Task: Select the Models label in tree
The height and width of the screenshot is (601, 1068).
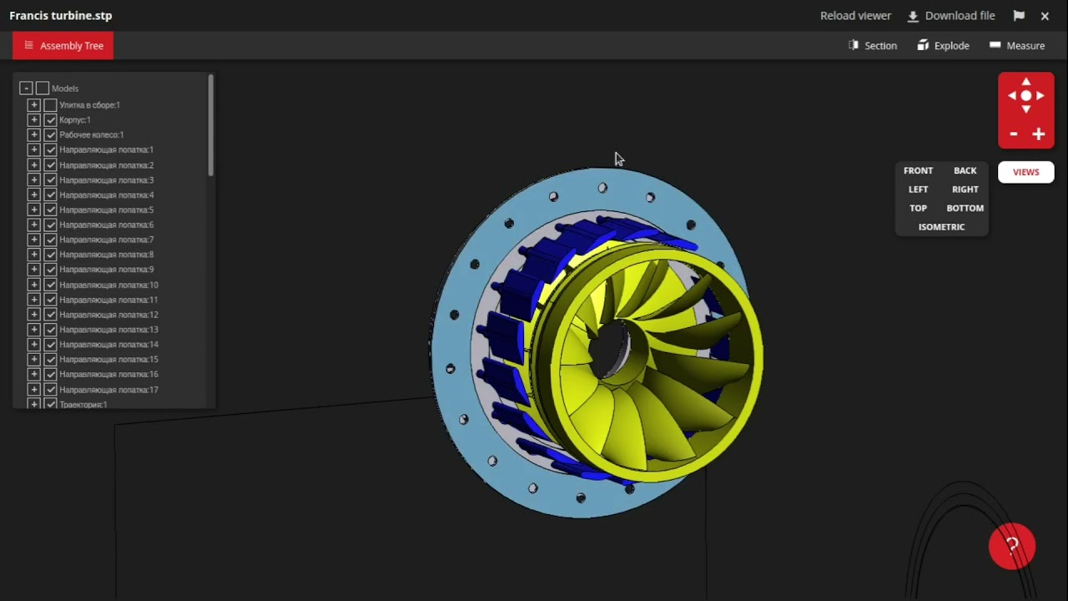Action: 65,88
